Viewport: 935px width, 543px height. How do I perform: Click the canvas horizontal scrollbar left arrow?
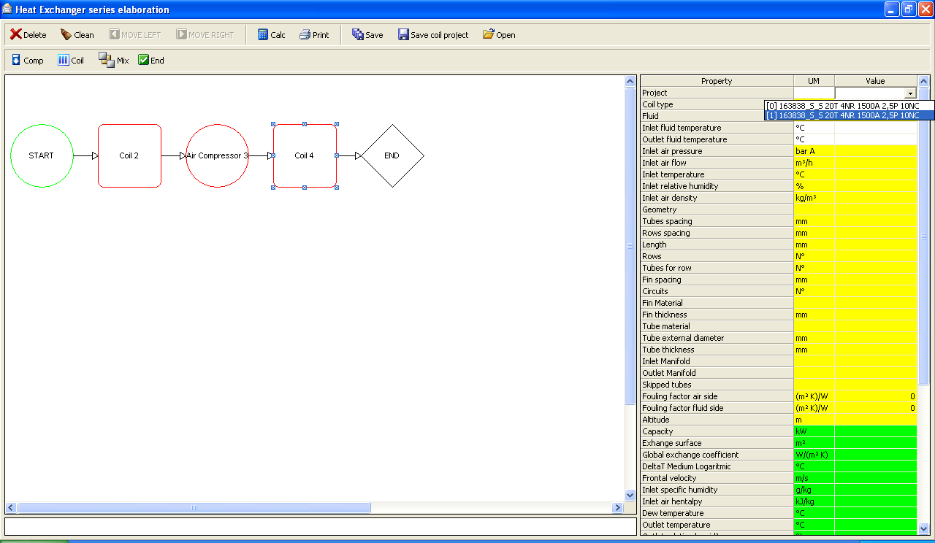[11, 507]
